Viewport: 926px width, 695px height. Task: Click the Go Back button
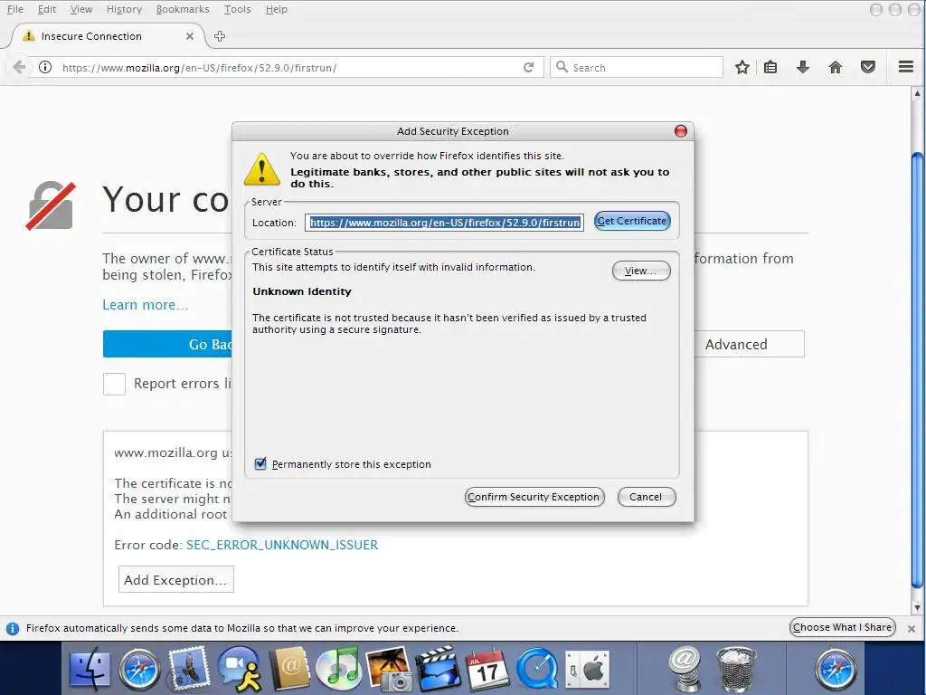pyautogui.click(x=167, y=344)
